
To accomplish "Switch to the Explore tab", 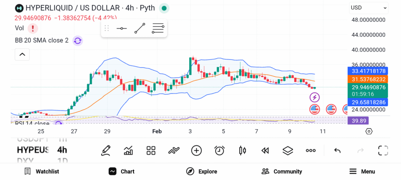I will (x=201, y=171).
